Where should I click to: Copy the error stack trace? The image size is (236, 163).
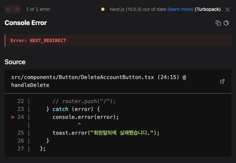[x=218, y=23]
